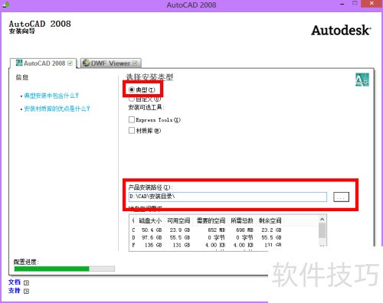This screenshot has width=383, height=303.
Task: Switch to the AutoCAD 2008 tab
Action: point(44,64)
